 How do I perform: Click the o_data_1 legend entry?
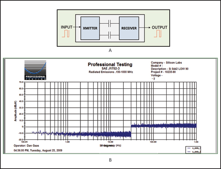click(194, 148)
